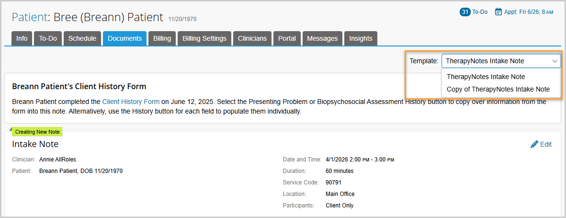The width and height of the screenshot is (566, 218).
Task: Click the date and time 4/1/2026 value
Action: click(360, 160)
